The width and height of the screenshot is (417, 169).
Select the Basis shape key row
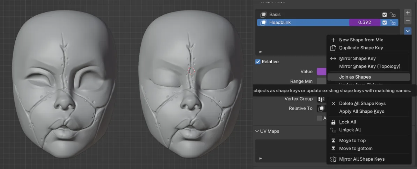coord(328,15)
